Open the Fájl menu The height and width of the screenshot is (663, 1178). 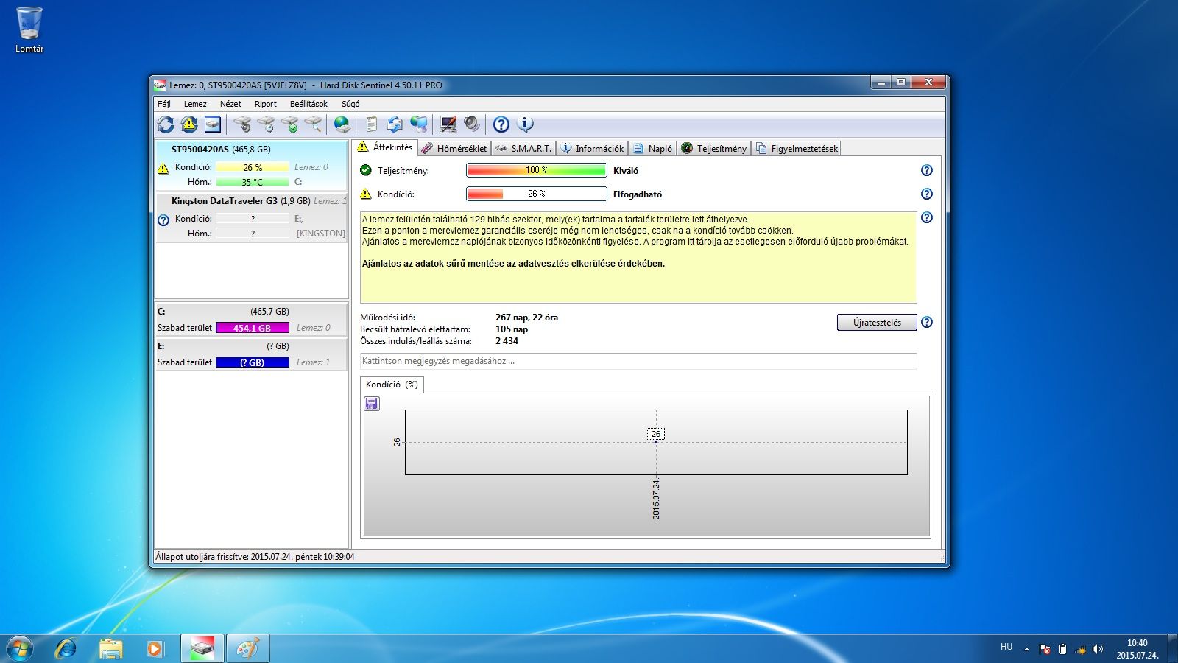click(164, 104)
